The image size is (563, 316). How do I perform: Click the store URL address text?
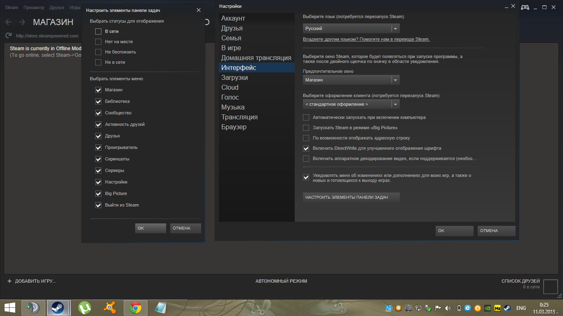click(47, 36)
